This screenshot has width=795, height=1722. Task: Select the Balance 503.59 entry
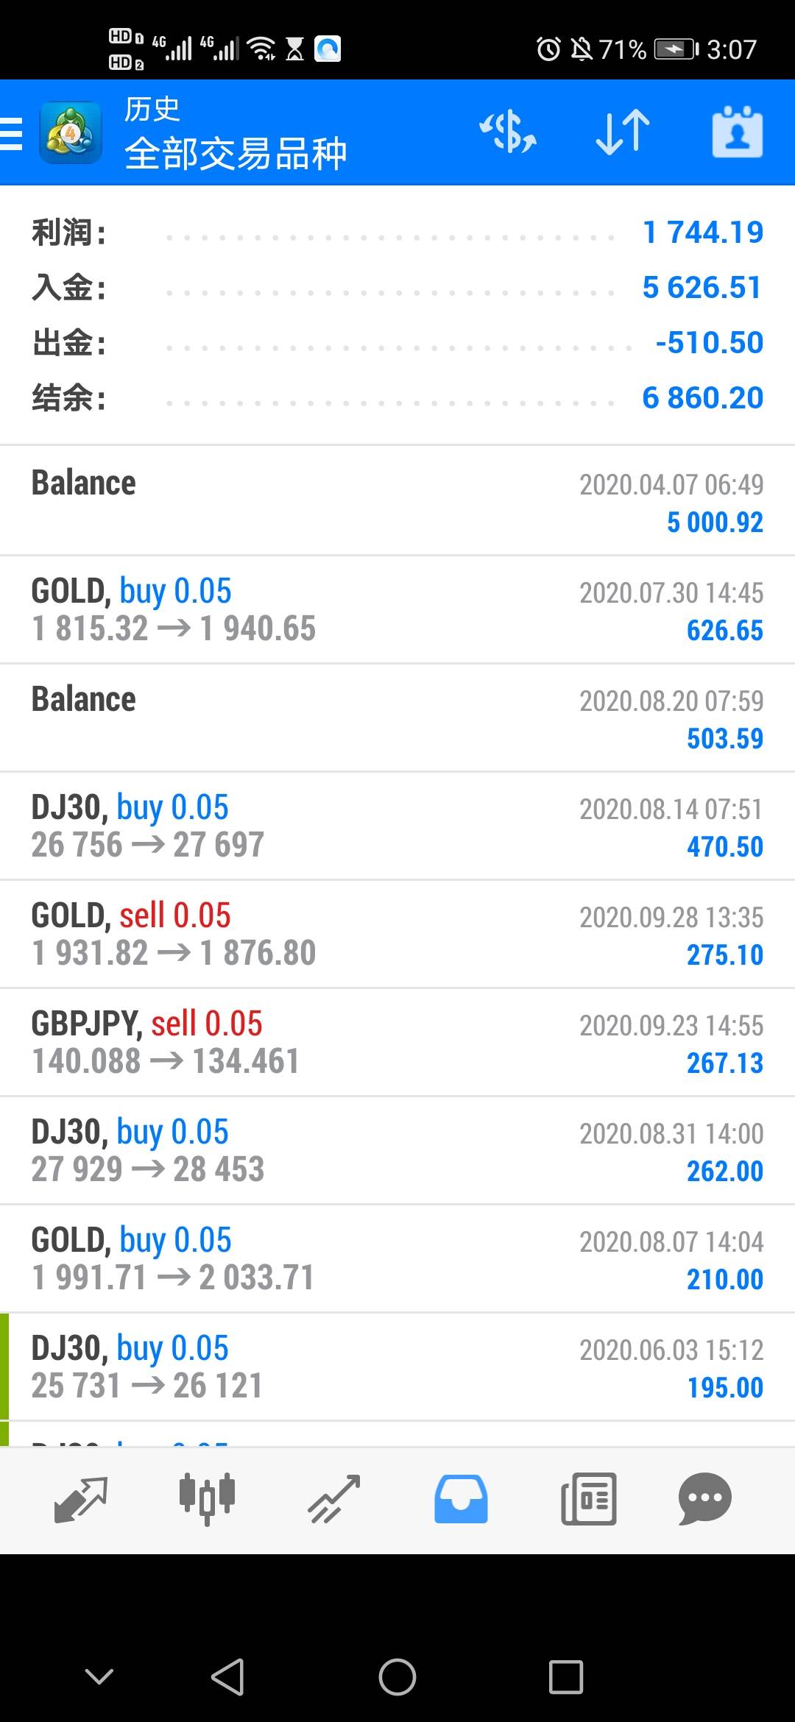point(397,718)
